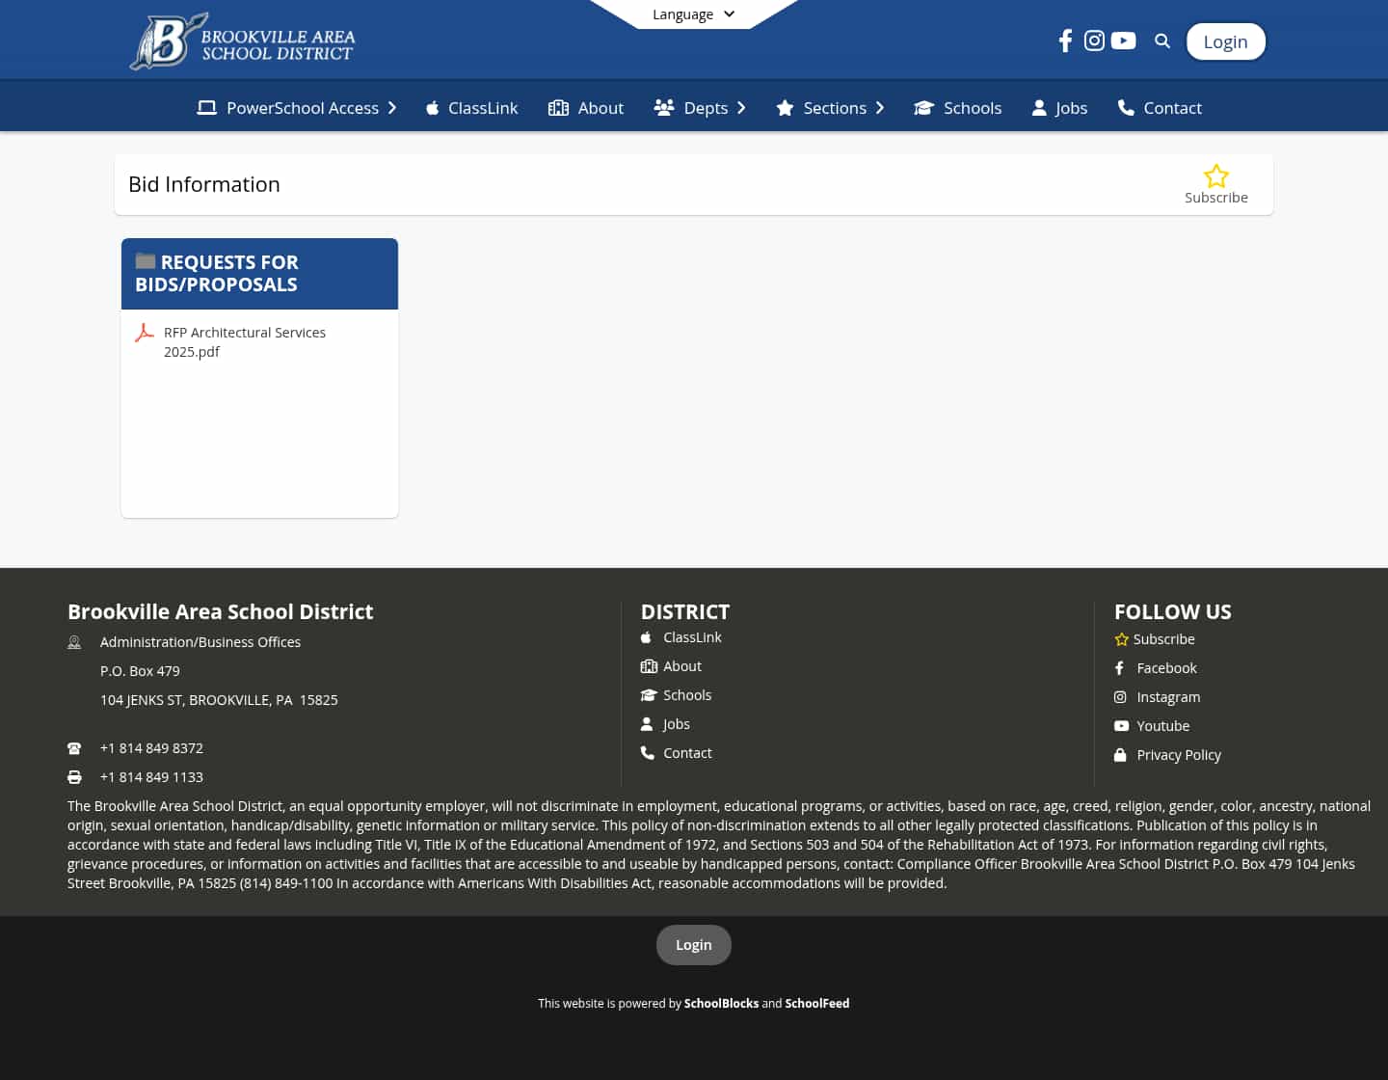
Task: Click the SchoolBlocks link in the footer
Action: pos(721,1003)
